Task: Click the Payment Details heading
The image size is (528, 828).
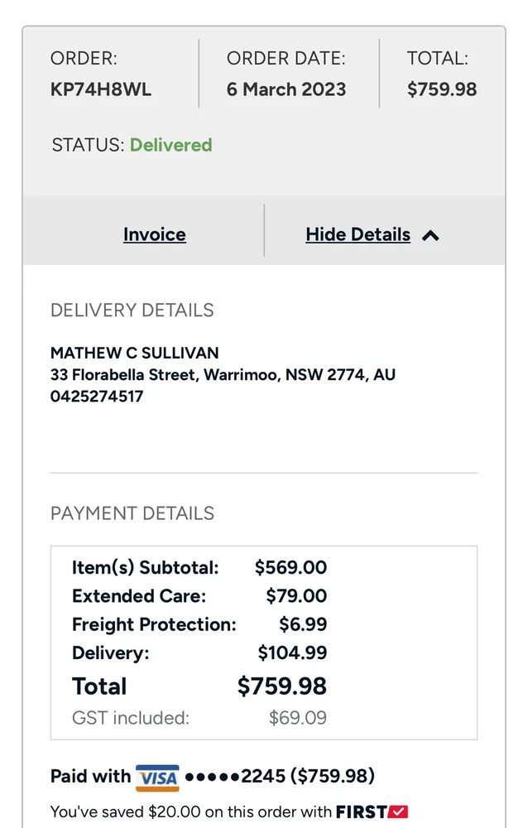Action: 132,513
